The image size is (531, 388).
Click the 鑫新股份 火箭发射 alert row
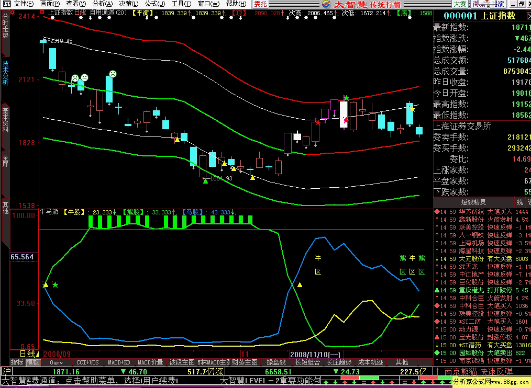pyautogui.click(x=482, y=220)
